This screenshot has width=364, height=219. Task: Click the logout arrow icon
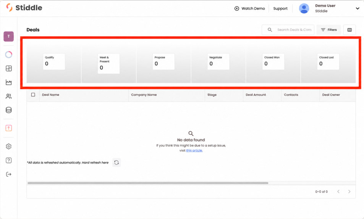coord(8,174)
